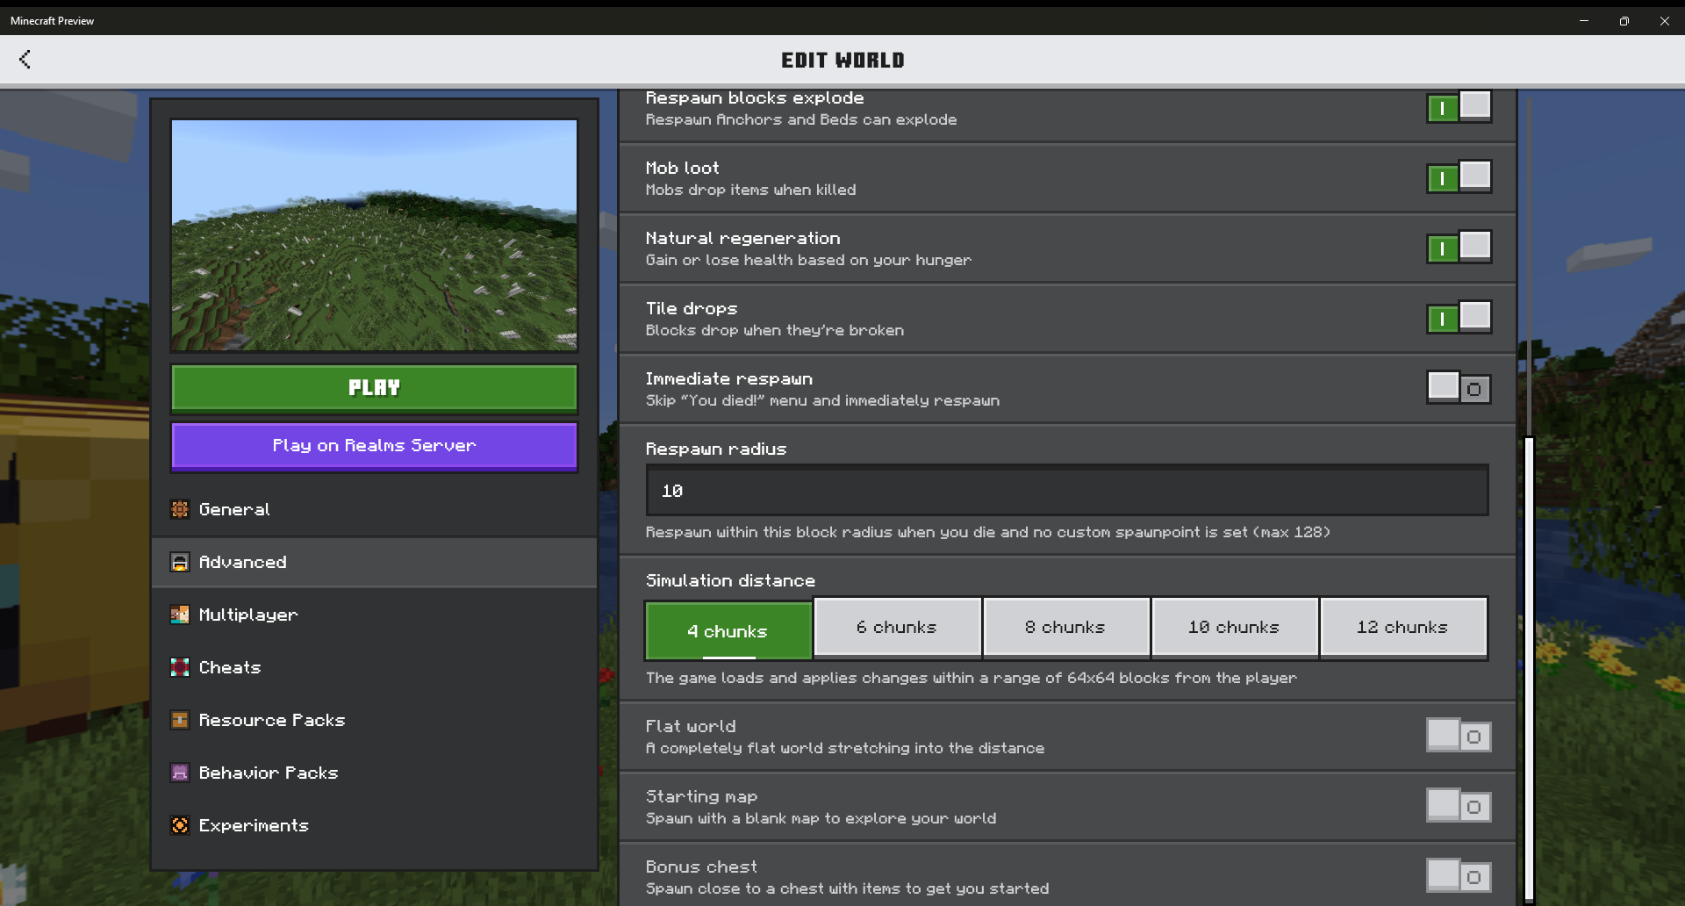Click the Respawn radius input field
Image resolution: width=1685 pixels, height=906 pixels.
[1067, 491]
